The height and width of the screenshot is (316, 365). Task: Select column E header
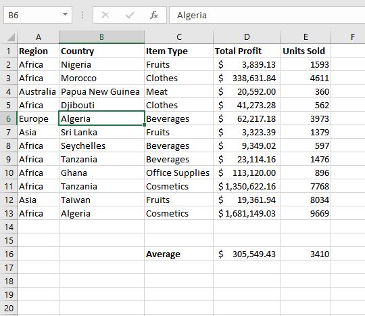click(x=306, y=37)
